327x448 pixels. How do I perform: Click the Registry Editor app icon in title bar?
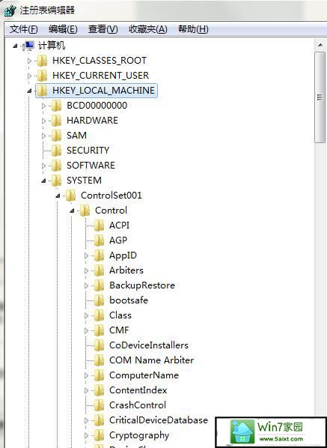(x=10, y=11)
